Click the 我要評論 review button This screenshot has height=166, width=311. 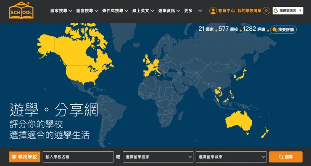pos(283,29)
